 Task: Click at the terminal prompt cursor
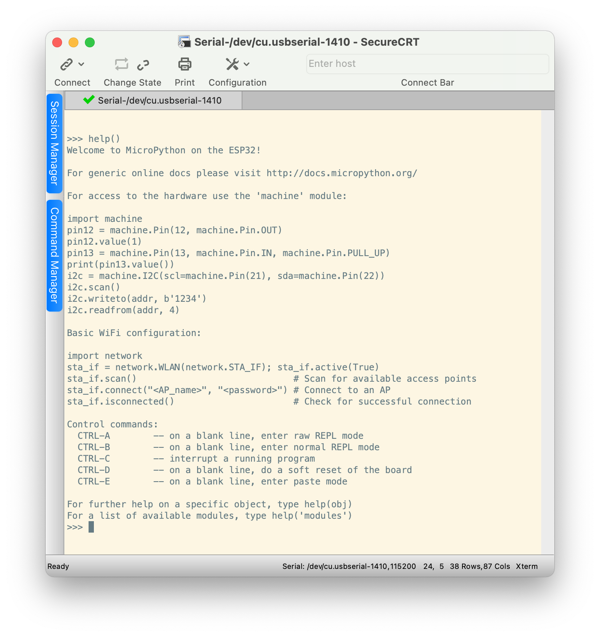pos(91,527)
